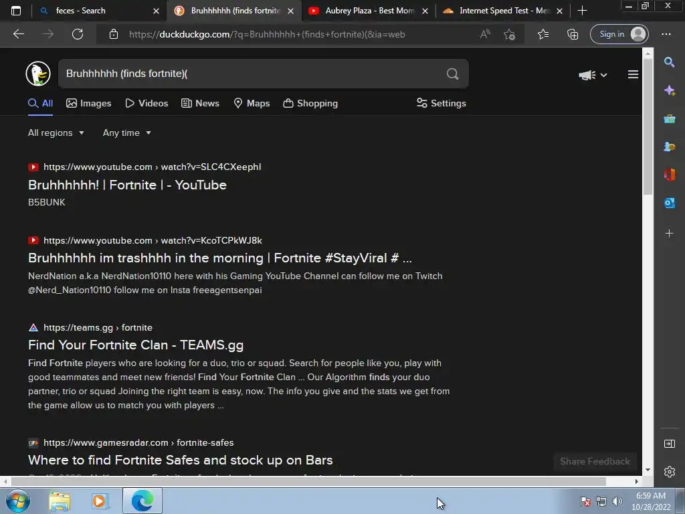Screen dimensions: 685x514
Task: Open the tab actions menu icon
Action: 16,11
